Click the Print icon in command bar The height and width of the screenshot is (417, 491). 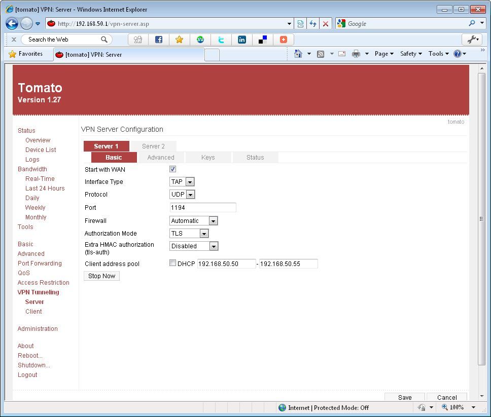tap(356, 54)
